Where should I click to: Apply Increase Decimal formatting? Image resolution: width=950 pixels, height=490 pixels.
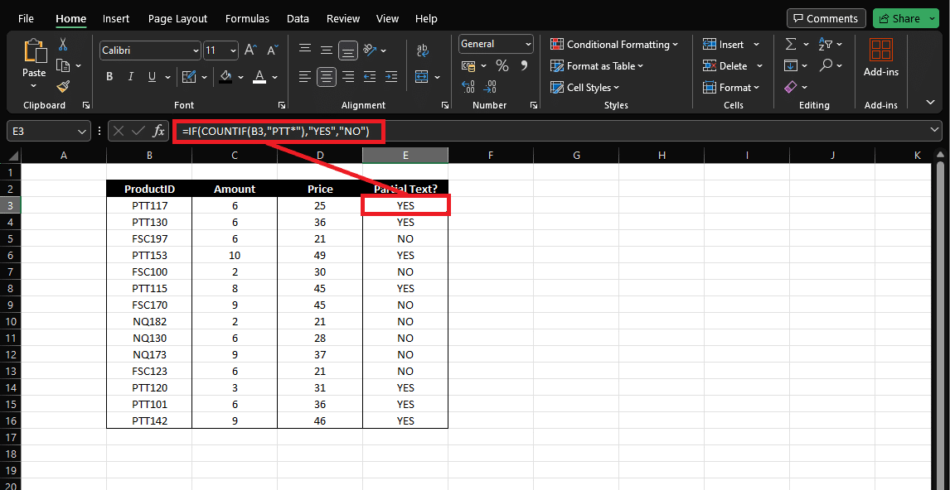point(469,87)
